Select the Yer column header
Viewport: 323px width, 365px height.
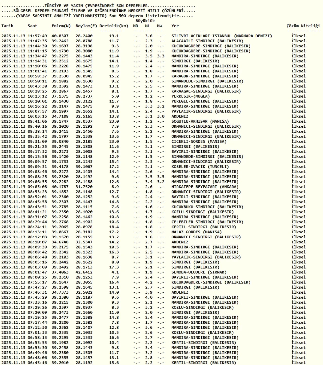tap(175, 26)
